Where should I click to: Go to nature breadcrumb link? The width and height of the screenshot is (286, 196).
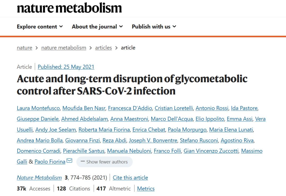click(x=24, y=48)
